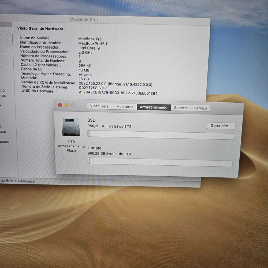Select SSD's 986,28 GB livre(s) text
268x268 pixels.
(x=109, y=126)
